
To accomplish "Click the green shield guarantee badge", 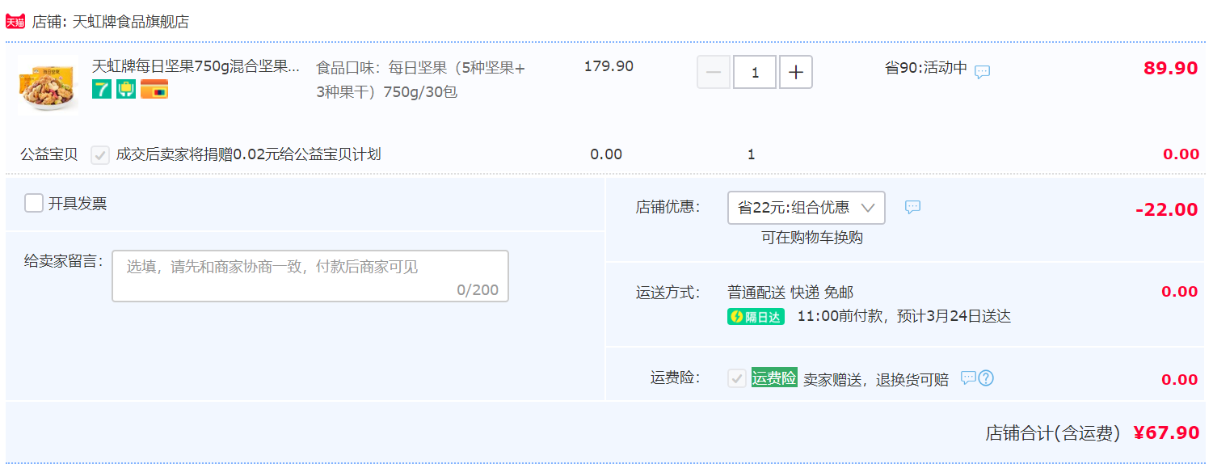I will click(x=126, y=90).
